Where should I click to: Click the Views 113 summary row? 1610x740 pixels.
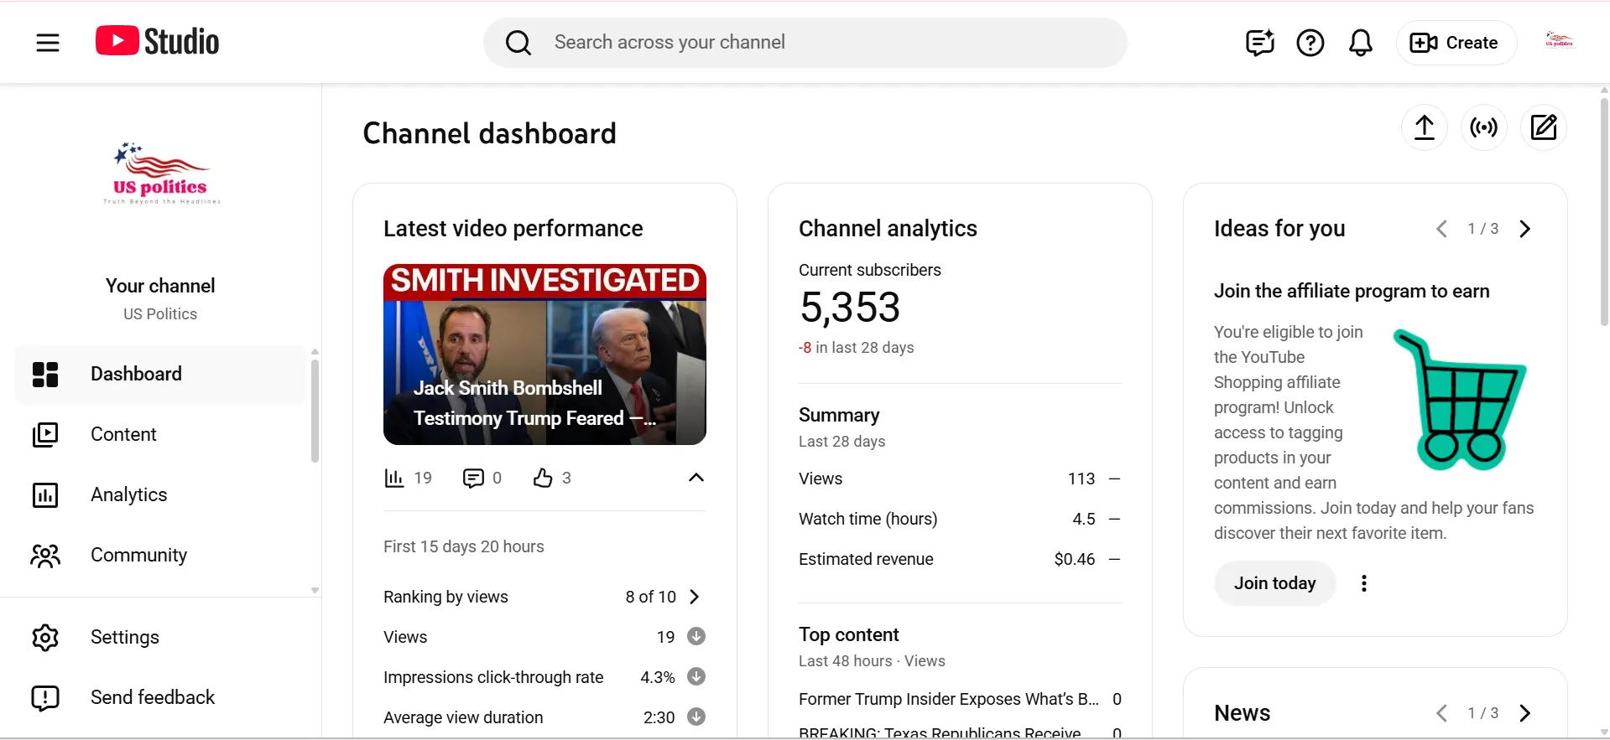(960, 479)
